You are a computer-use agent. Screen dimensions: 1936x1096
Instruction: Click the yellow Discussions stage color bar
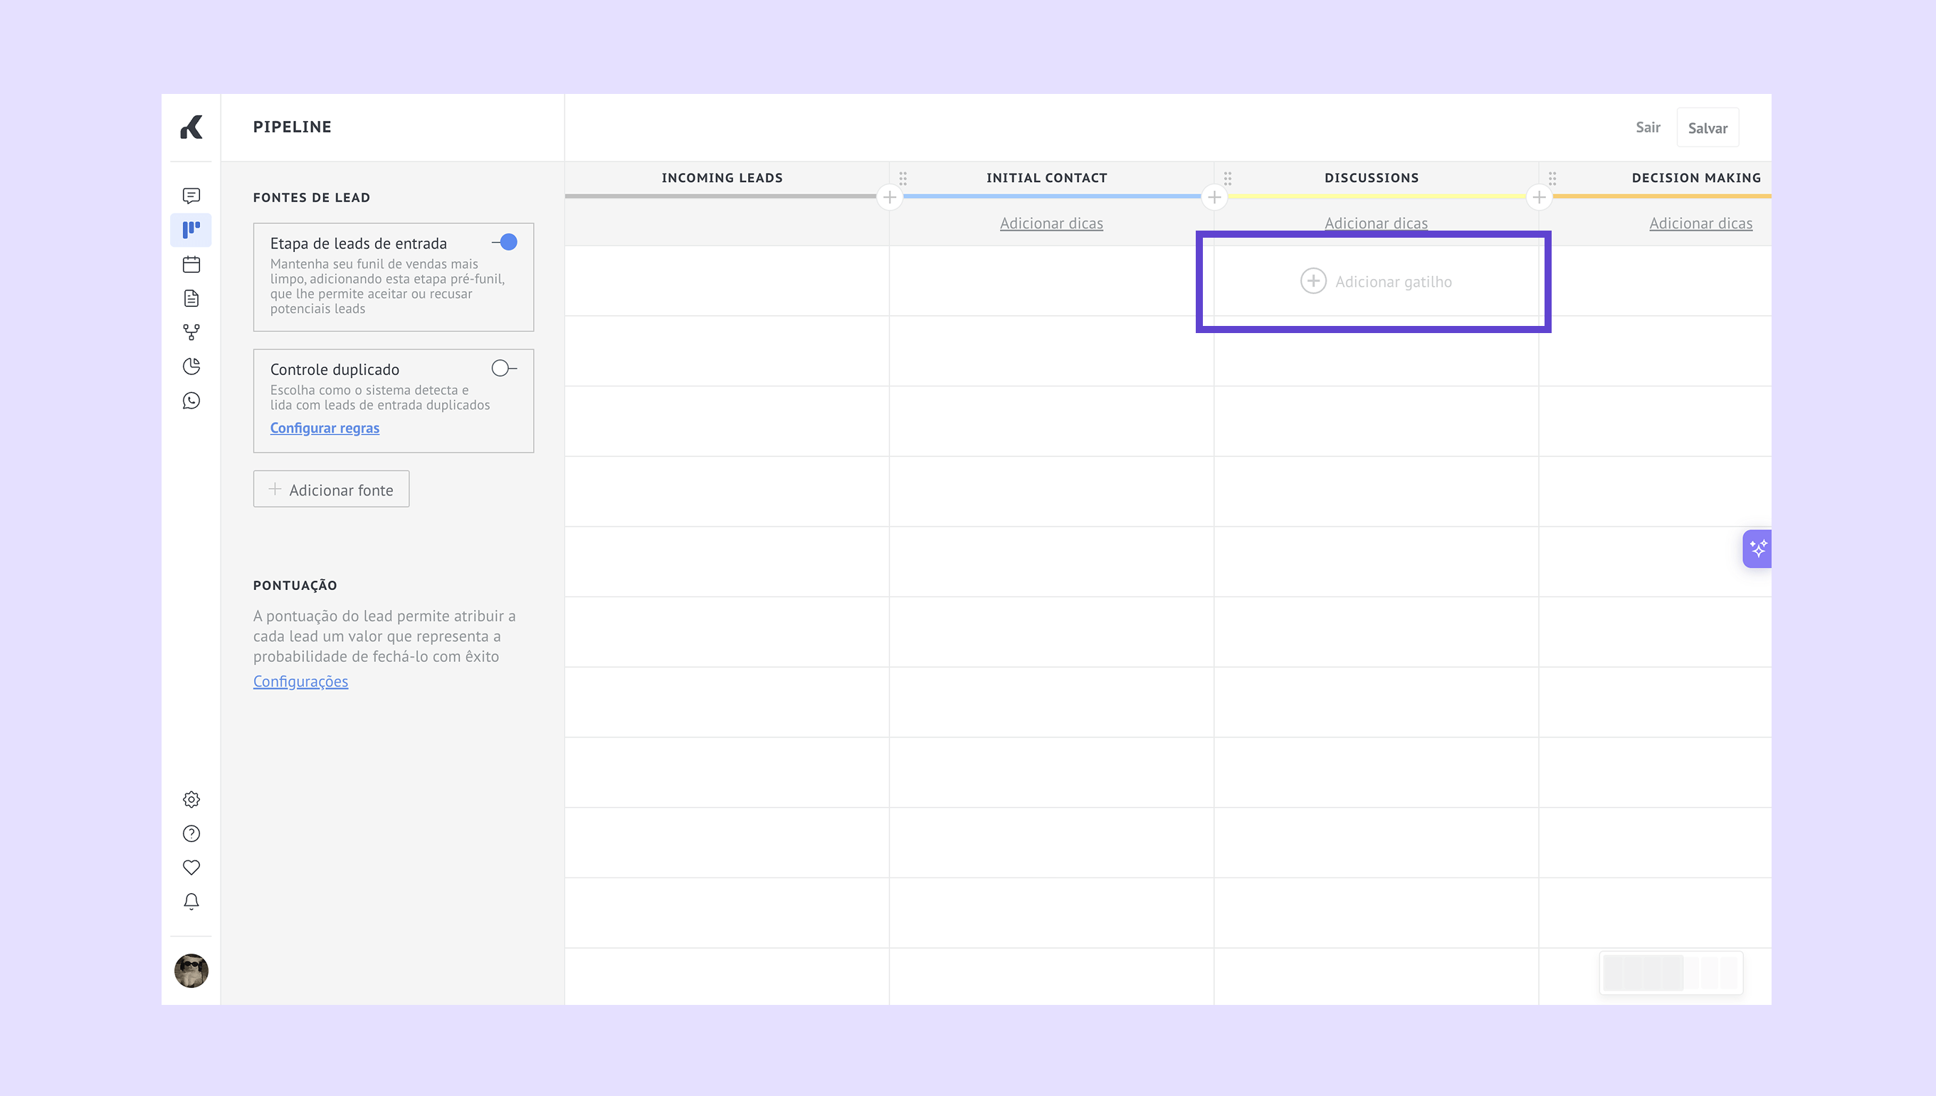(1376, 196)
